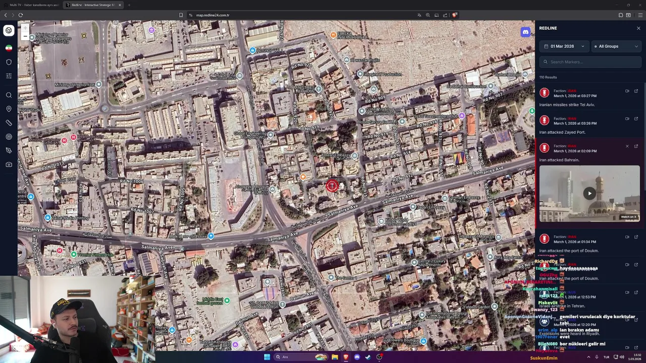646x363 pixels.
Task: Open the Brave Shields lion icon
Action: pyautogui.click(x=454, y=15)
